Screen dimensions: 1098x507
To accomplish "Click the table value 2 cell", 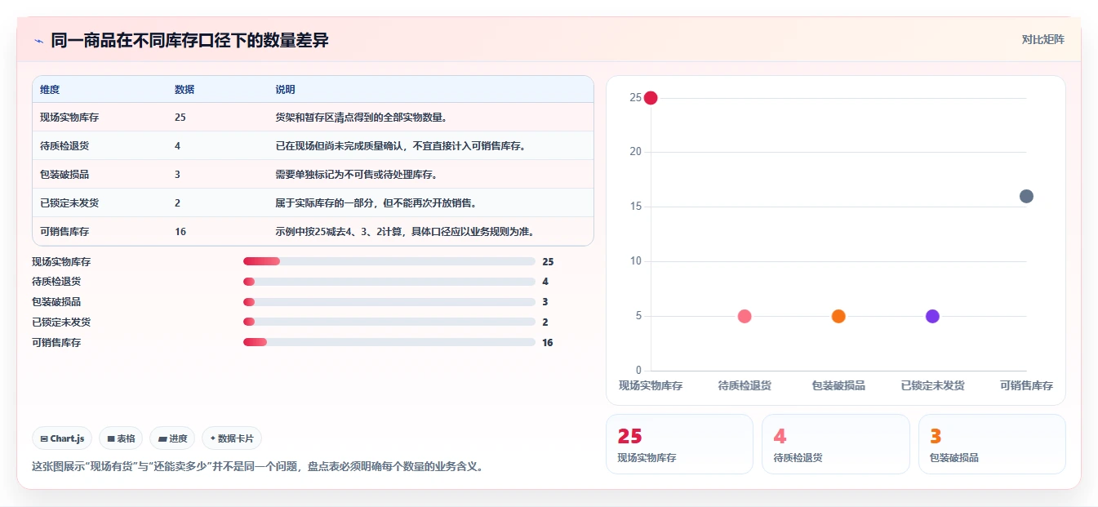I will 177,203.
